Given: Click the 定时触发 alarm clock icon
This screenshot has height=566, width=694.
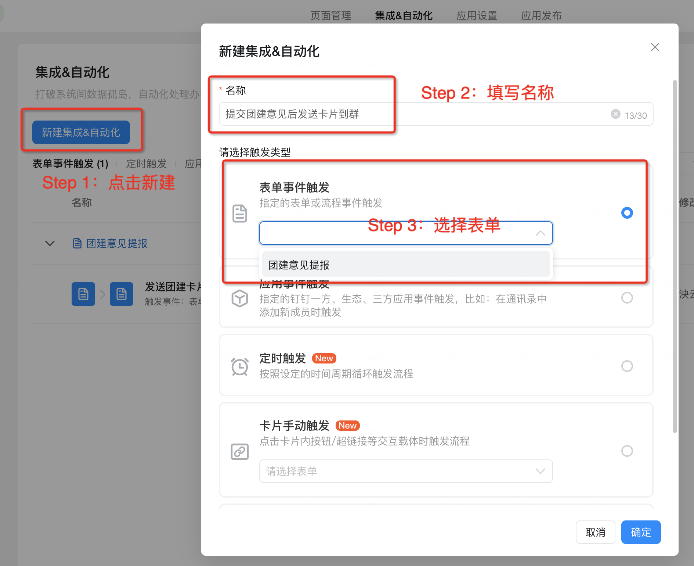Looking at the screenshot, I should coord(240,366).
